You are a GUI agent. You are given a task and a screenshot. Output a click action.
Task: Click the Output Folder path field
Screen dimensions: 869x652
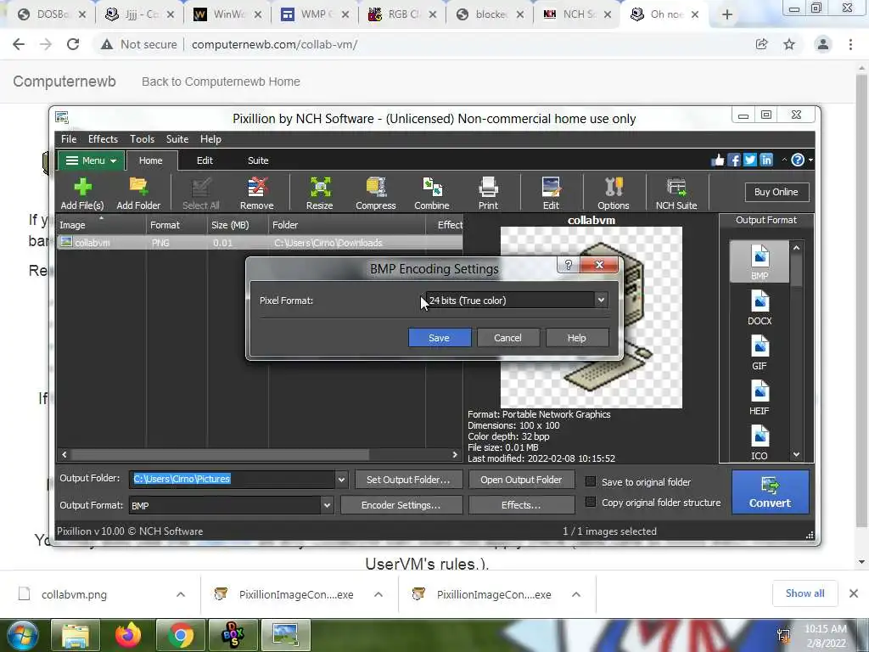pos(232,479)
